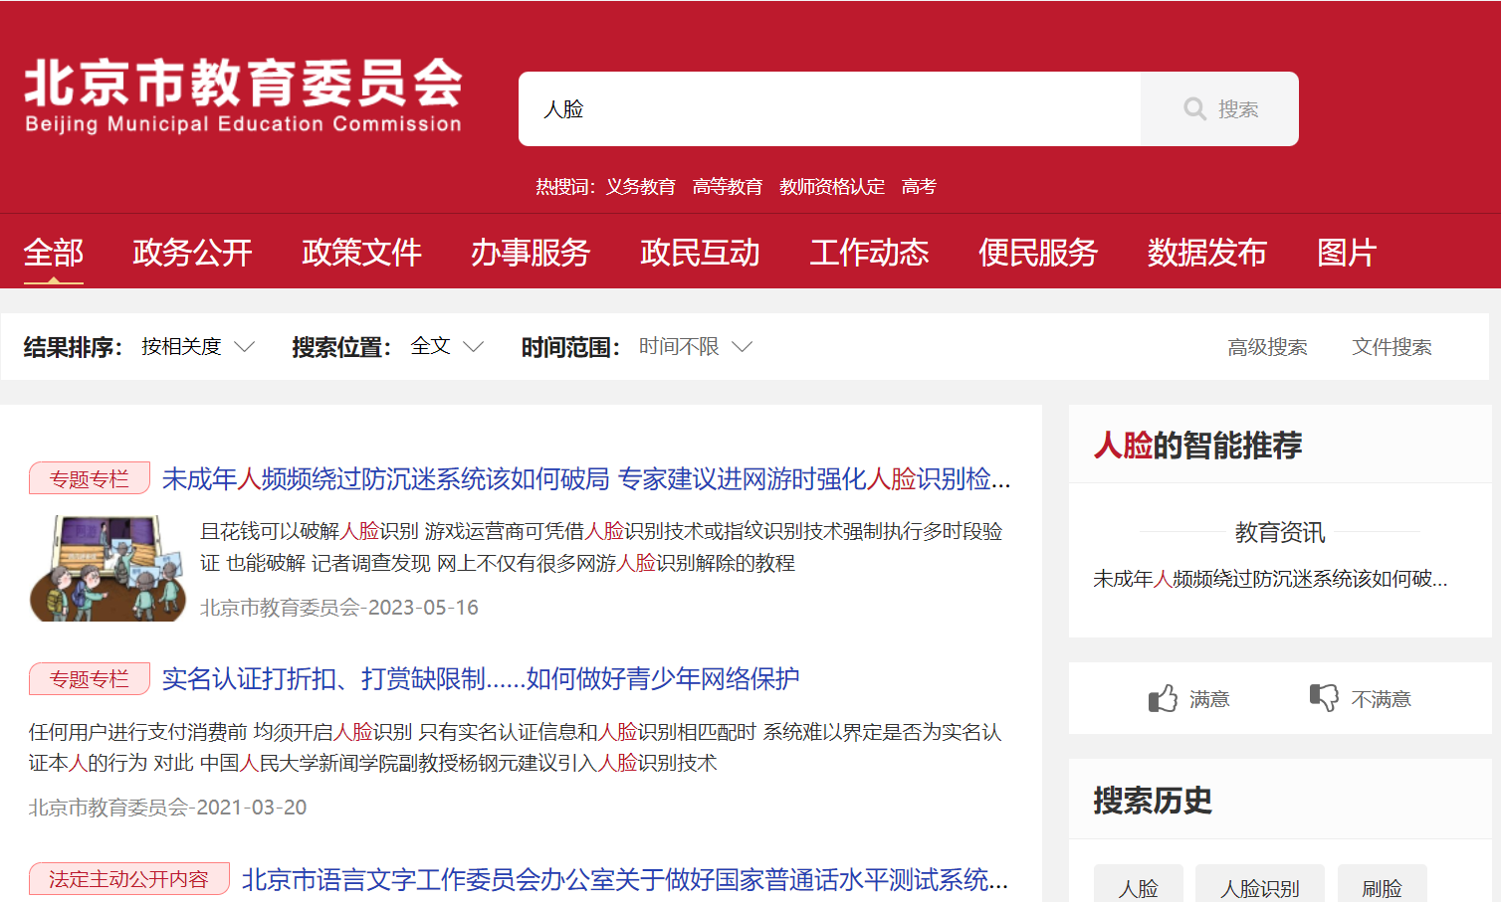Click Beijing Municipal Education Commission logo
Viewport: 1501px width, 902px height.
243,95
